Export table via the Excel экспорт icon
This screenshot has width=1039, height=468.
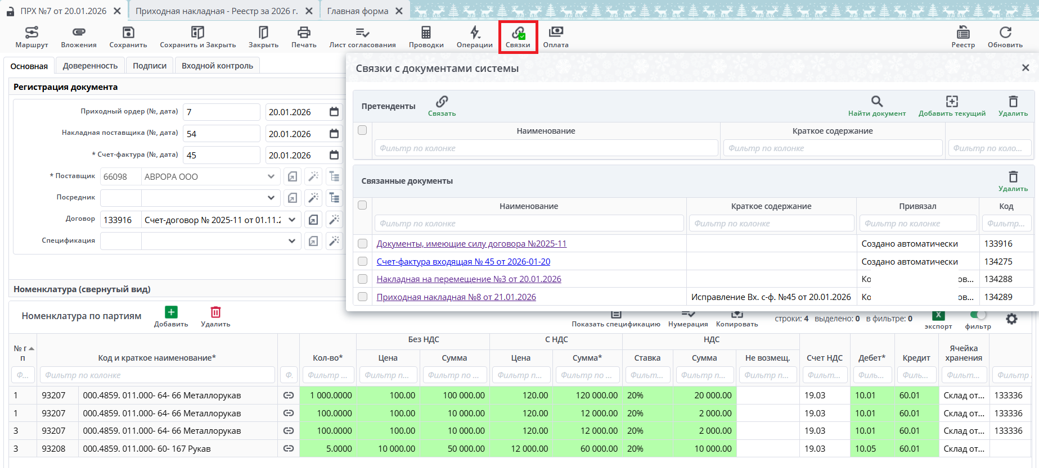point(938,316)
